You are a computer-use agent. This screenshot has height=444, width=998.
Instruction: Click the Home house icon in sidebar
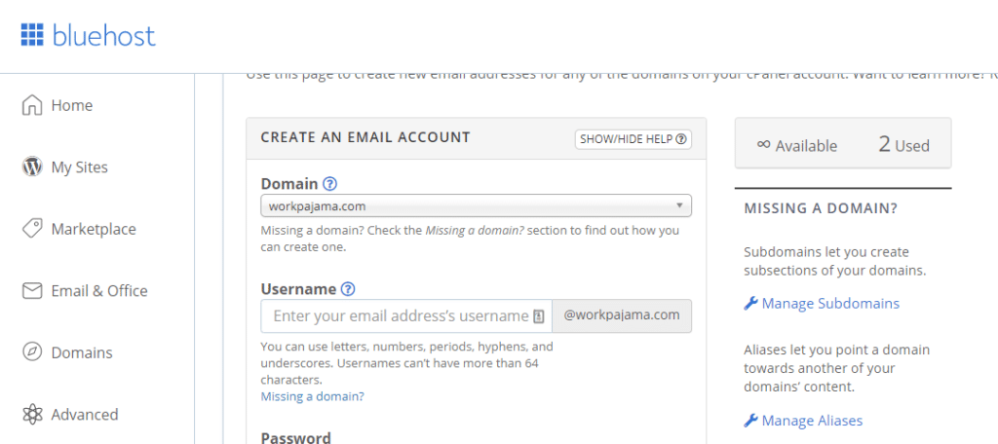point(32,105)
